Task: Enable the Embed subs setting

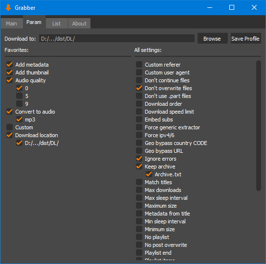Action: 139,120
